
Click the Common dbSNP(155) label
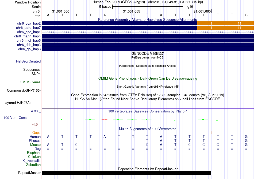point(24,91)
